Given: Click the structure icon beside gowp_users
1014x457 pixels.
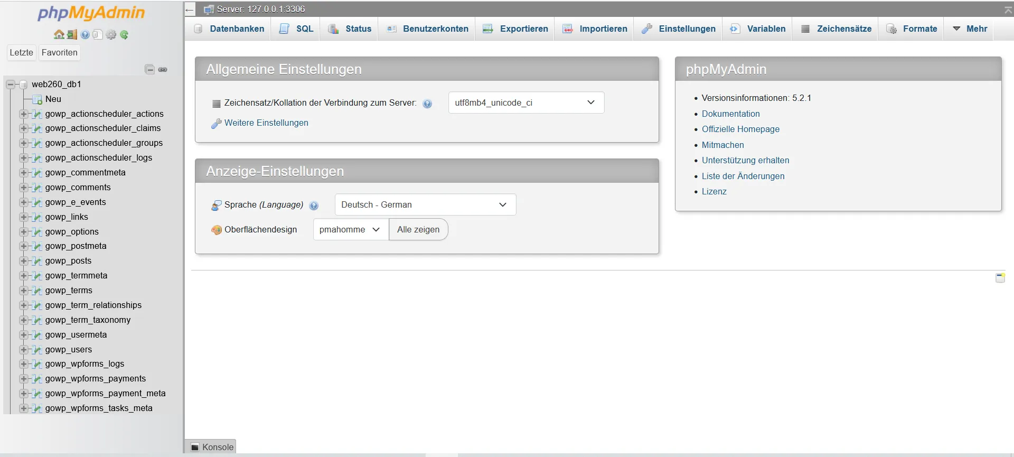Looking at the screenshot, I should 37,350.
